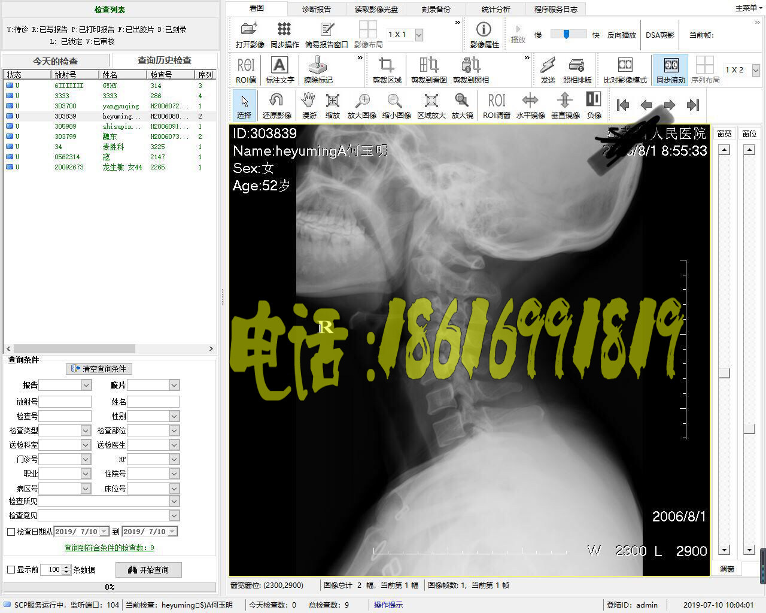The height and width of the screenshot is (613, 766).
Task: Activate 放大镜 magnifier tool
Action: point(462,105)
